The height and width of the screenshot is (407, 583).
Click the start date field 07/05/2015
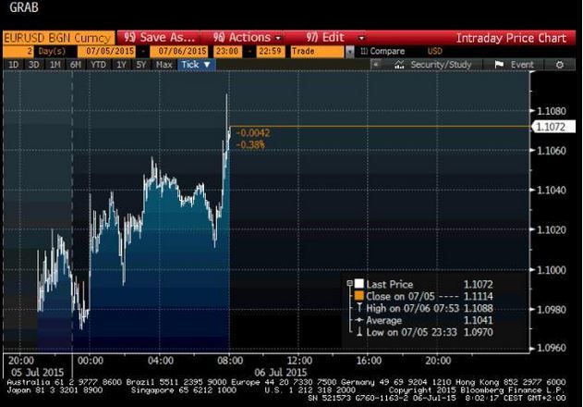point(110,51)
